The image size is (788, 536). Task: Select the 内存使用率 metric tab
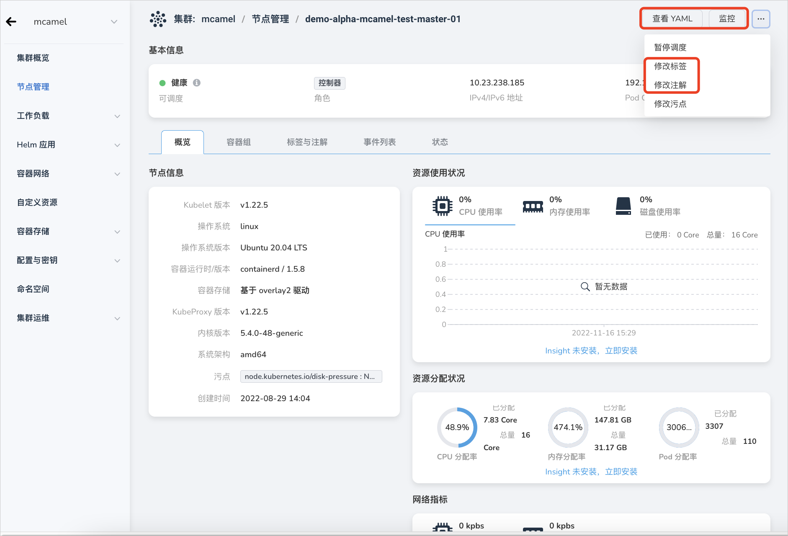click(557, 206)
